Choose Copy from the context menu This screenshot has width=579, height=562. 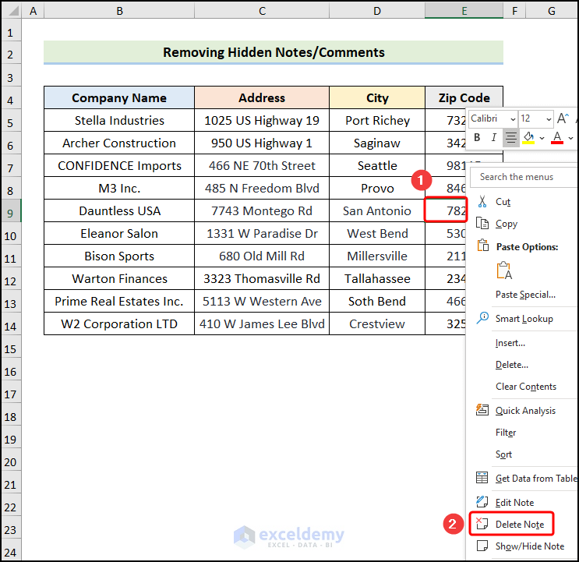(x=507, y=224)
